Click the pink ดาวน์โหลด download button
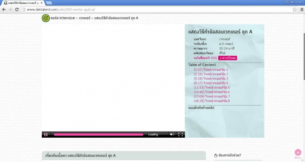This screenshot has width=305, height=162. (x=227, y=58)
